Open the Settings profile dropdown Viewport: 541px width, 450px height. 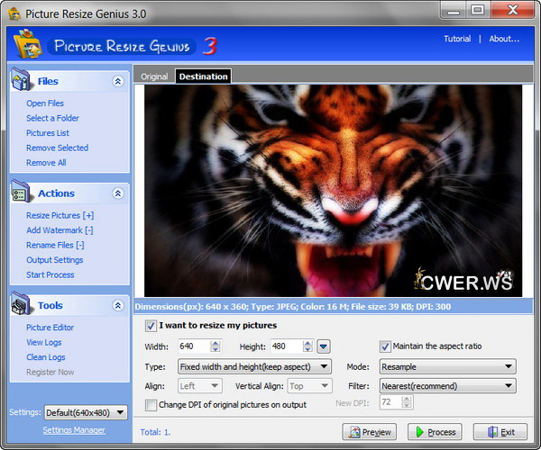click(86, 412)
